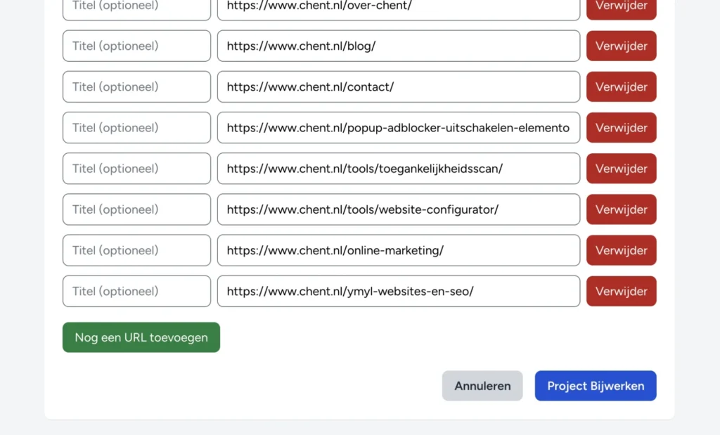Focus the Titel field beside the blog URL
Image resolution: width=720 pixels, height=435 pixels.
[136, 46]
